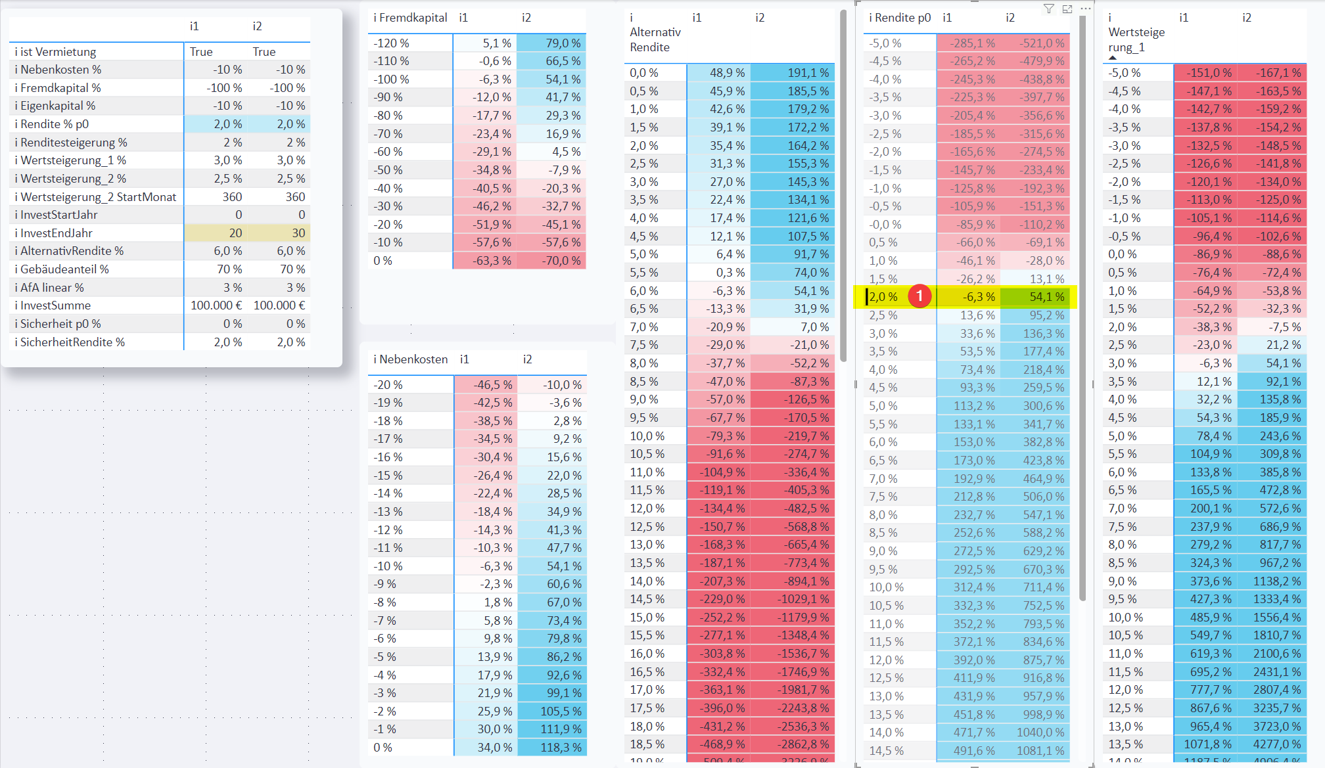Select the i Sicherheit p0 % row label
The image size is (1325, 768).
click(x=58, y=324)
